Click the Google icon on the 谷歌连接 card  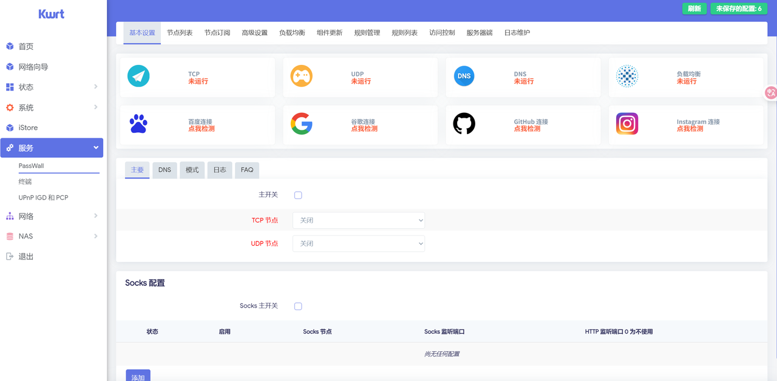pos(301,124)
